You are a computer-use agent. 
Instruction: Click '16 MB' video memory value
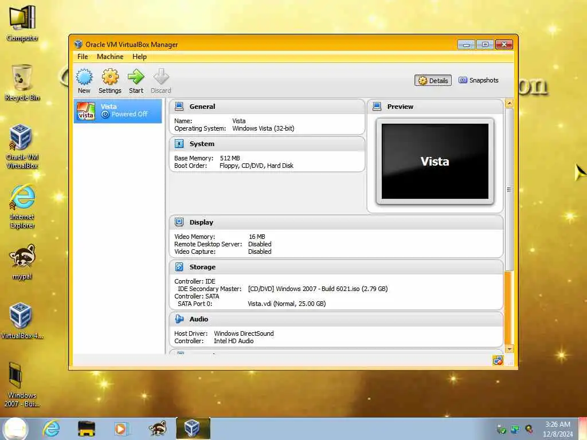[x=257, y=237]
